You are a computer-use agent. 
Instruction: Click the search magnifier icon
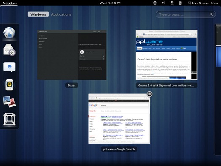point(211,14)
